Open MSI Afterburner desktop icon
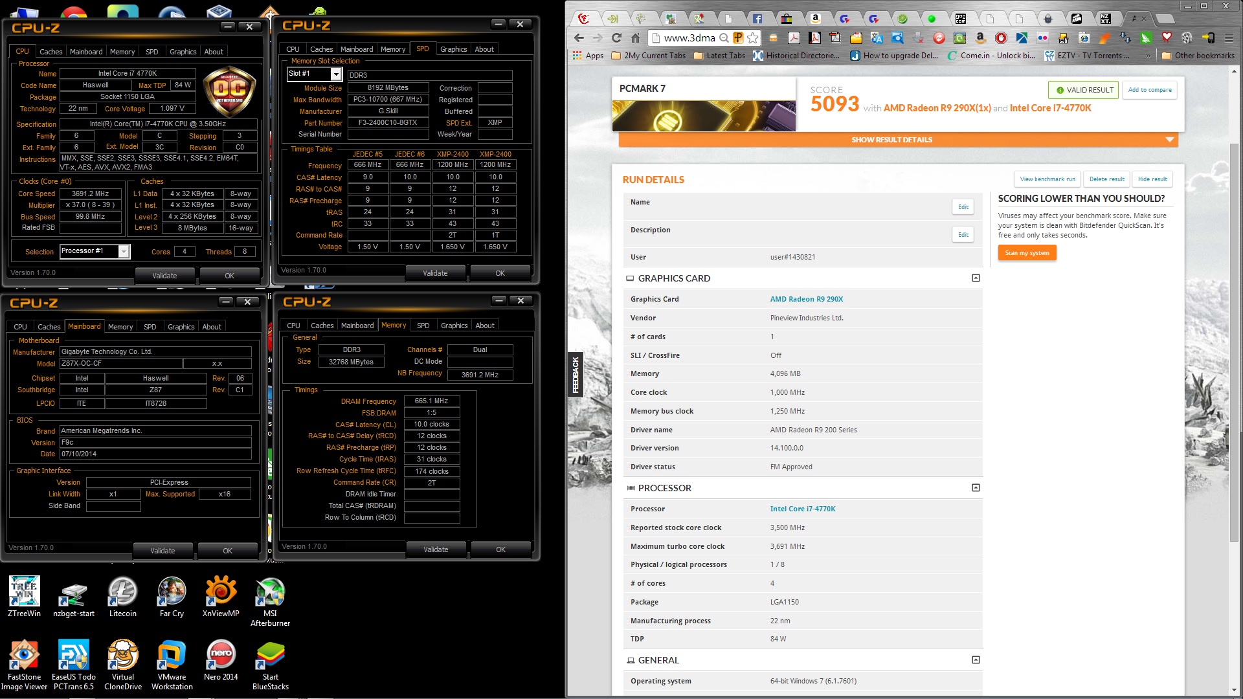The image size is (1243, 699). [270, 601]
